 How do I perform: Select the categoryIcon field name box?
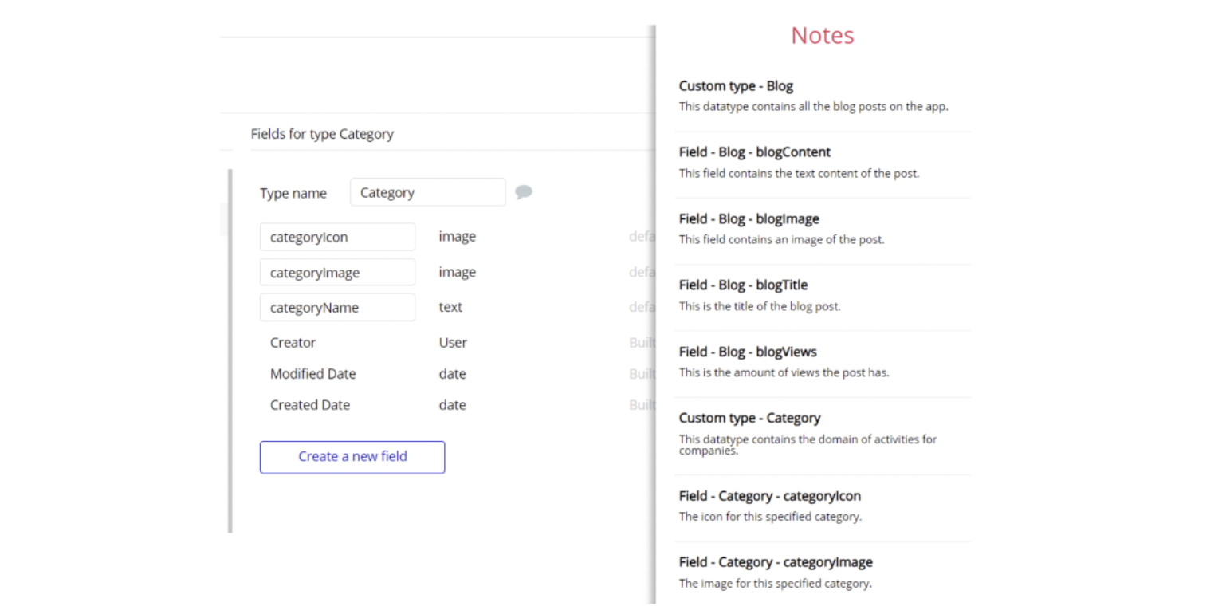pyautogui.click(x=337, y=237)
